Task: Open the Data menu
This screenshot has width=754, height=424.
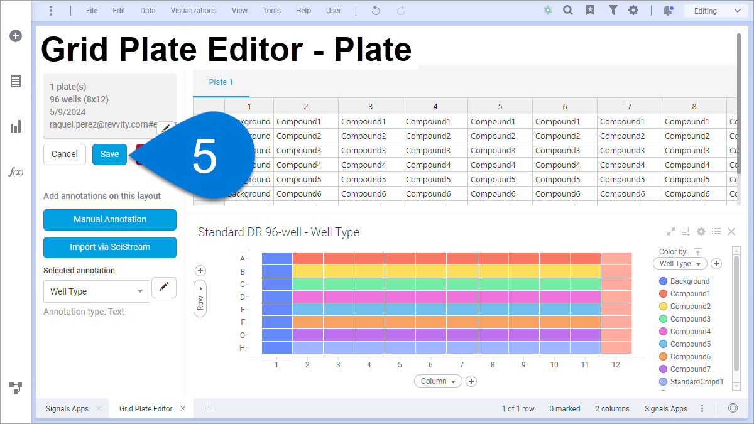Action: click(x=148, y=11)
